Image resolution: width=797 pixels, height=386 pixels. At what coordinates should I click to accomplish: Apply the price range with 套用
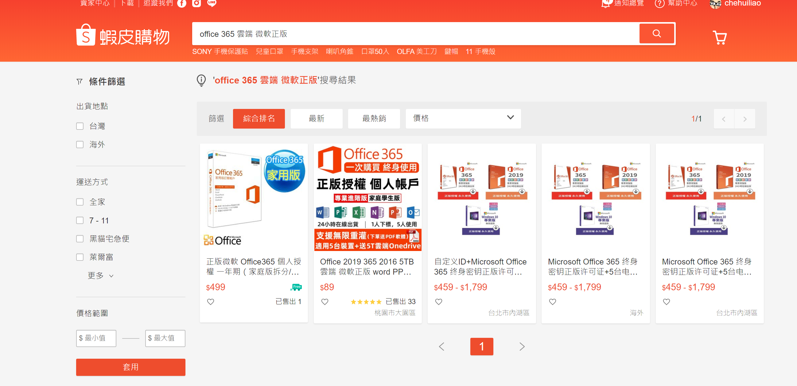[130, 367]
